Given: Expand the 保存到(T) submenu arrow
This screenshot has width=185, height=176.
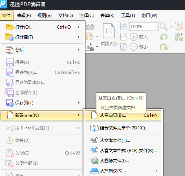Looking at the screenshot, I should [79, 102].
